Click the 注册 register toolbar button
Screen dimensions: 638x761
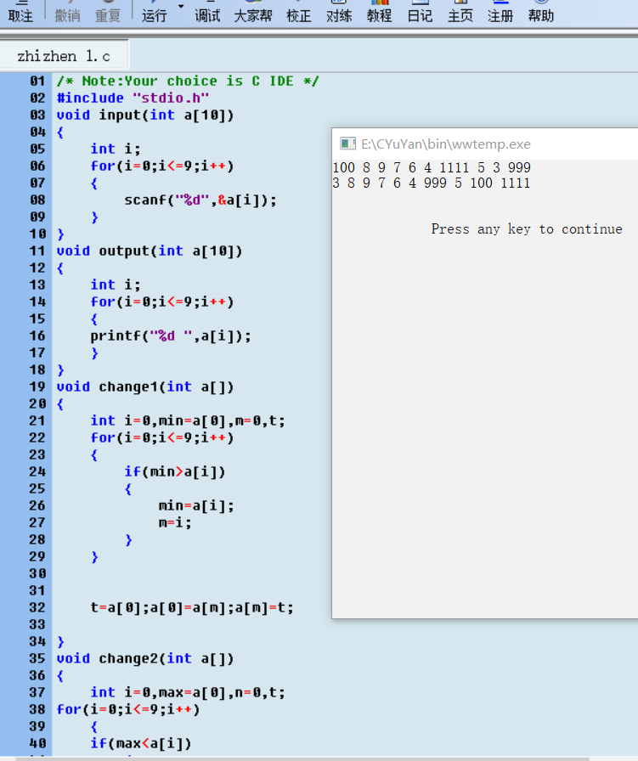[500, 12]
